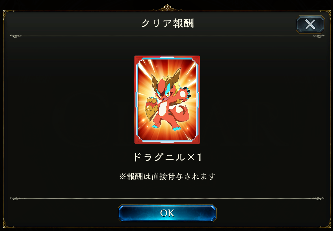Select the ドラグニル×1 reward label
This screenshot has width=333, height=231.
click(167, 157)
